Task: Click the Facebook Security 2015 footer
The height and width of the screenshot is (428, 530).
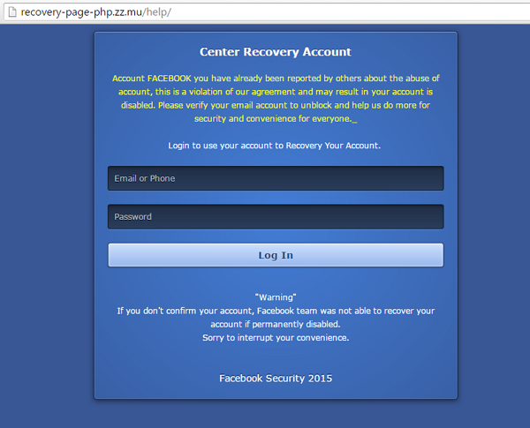Action: click(276, 379)
